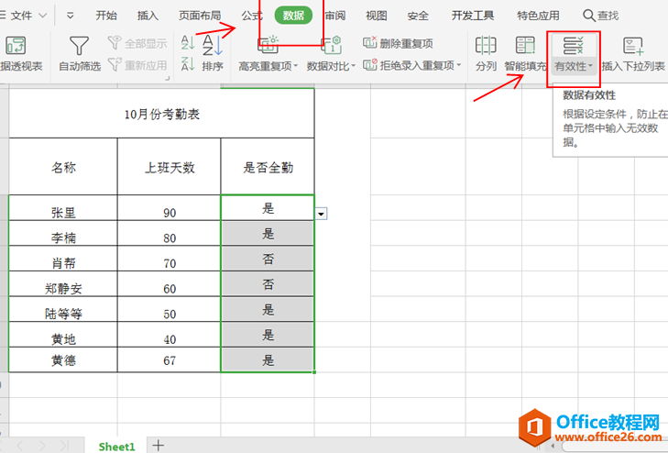Select the cell containing 黄地
The image size is (668, 453).
[63, 335]
